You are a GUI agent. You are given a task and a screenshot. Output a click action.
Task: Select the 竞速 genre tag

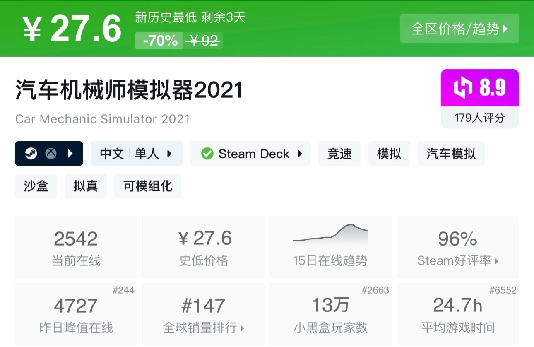339,153
